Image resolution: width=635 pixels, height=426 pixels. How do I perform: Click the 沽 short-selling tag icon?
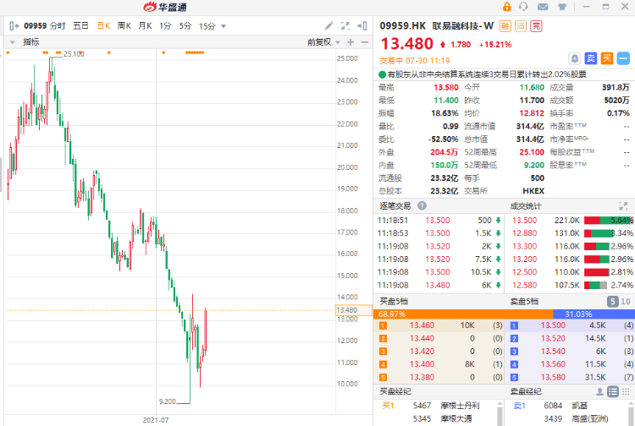point(521,26)
